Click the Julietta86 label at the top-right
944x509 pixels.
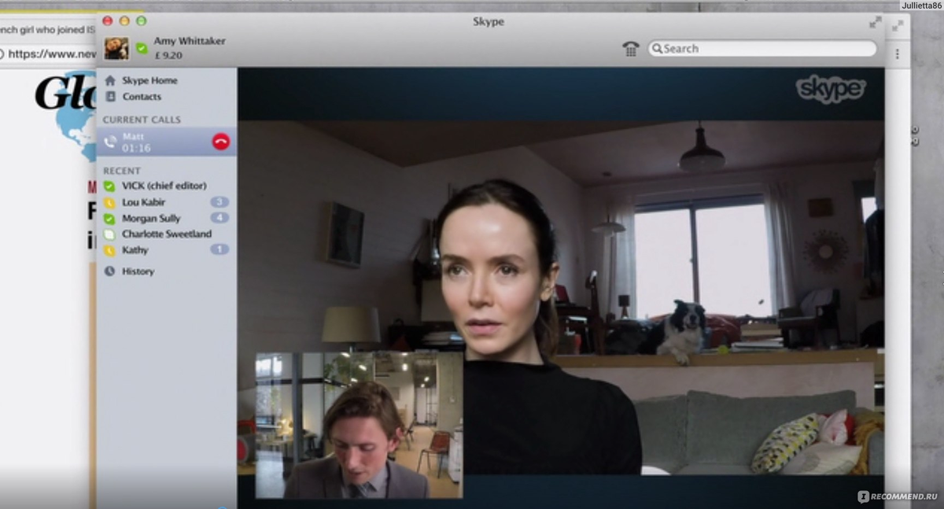(x=921, y=6)
